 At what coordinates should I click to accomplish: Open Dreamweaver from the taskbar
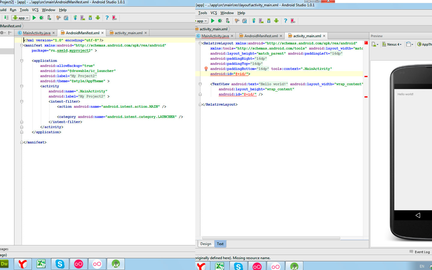point(4,264)
